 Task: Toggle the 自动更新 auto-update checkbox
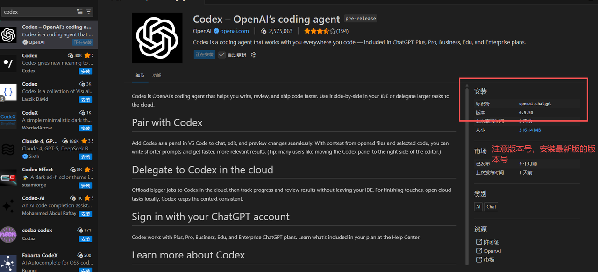[222, 54]
